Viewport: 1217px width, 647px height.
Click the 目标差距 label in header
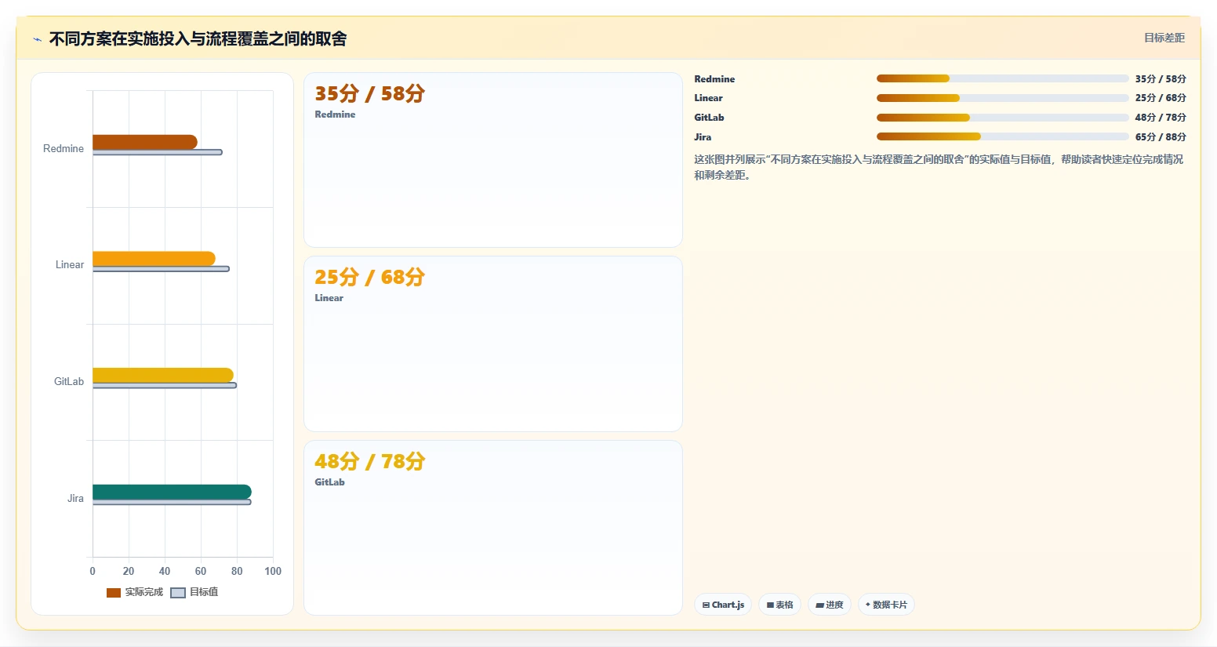(1164, 38)
